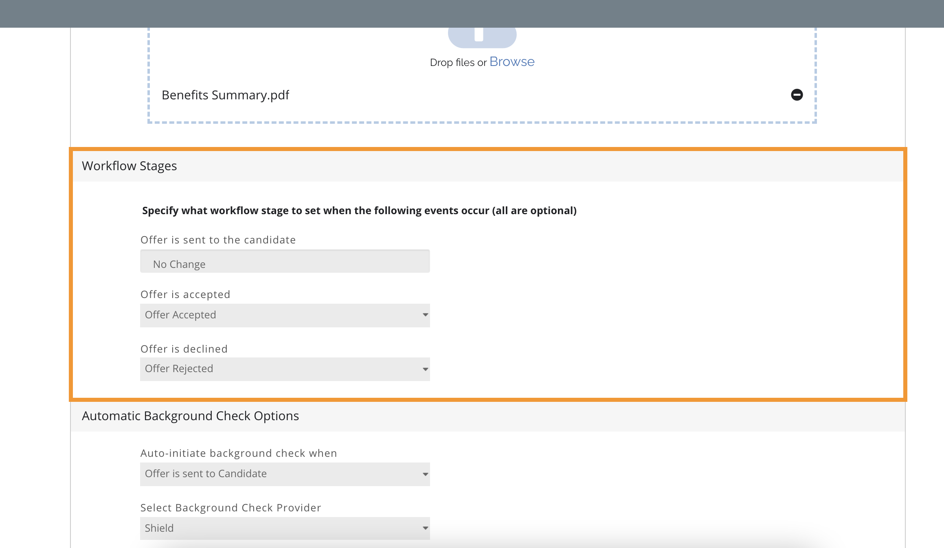Click the 'Specify what workflow stage' instruction text
This screenshot has width=944, height=548.
click(x=359, y=210)
